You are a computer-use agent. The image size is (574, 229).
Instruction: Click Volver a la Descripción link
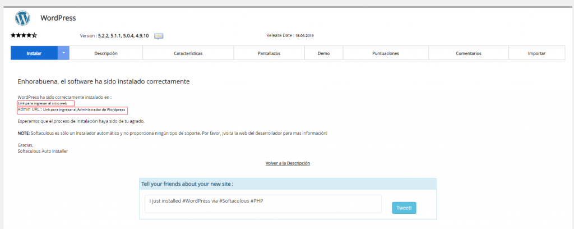[x=288, y=163]
